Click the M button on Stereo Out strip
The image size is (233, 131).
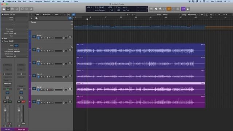click(x=19, y=126)
